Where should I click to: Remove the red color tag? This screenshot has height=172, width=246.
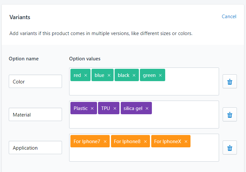pyautogui.click(x=86, y=75)
